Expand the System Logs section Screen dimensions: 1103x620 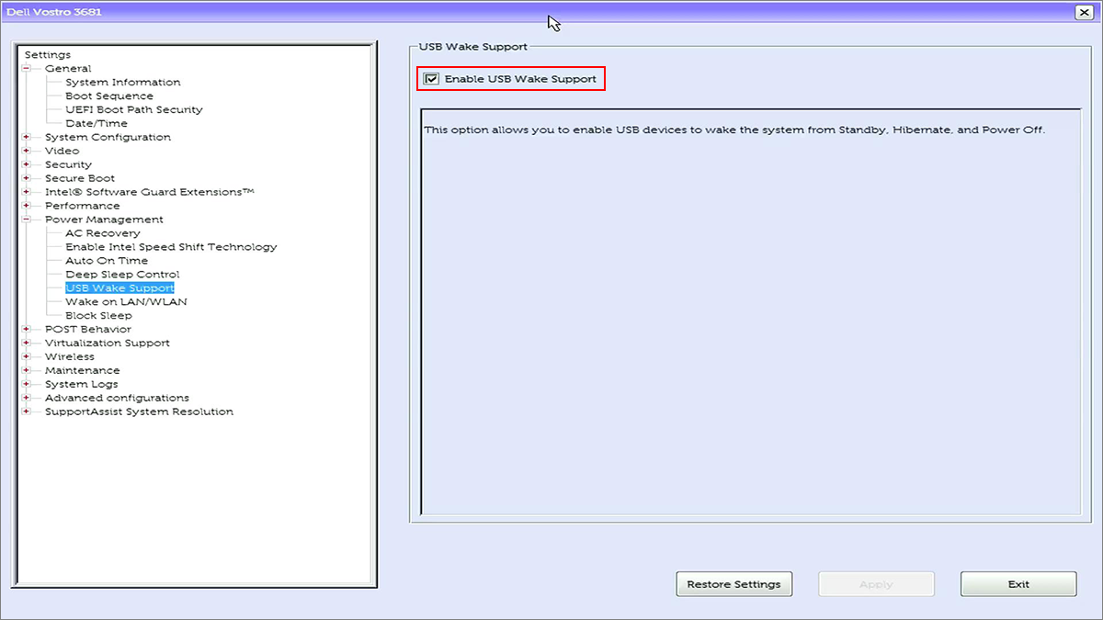point(27,385)
